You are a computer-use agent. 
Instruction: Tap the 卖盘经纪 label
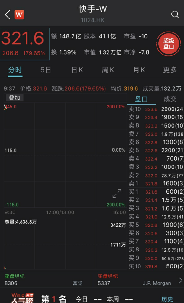15,276
